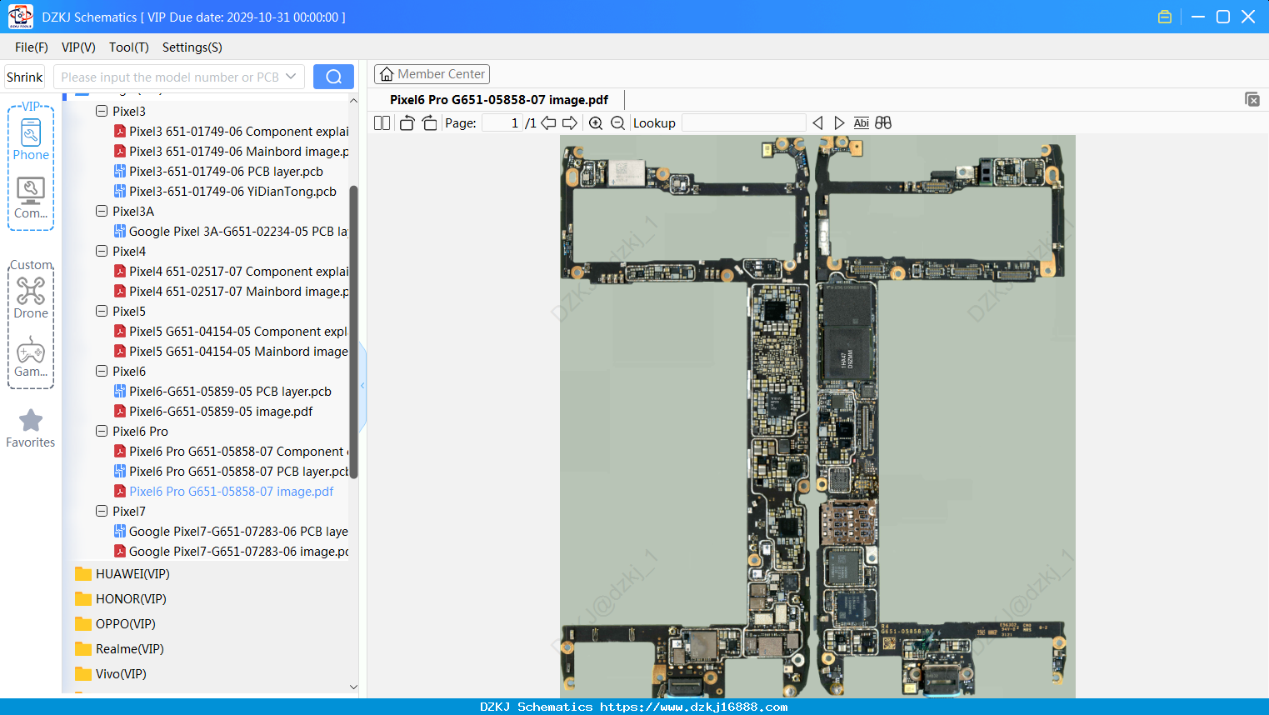Open Favorites with the star icon
This screenshot has height=715, width=1269.
[x=31, y=428]
